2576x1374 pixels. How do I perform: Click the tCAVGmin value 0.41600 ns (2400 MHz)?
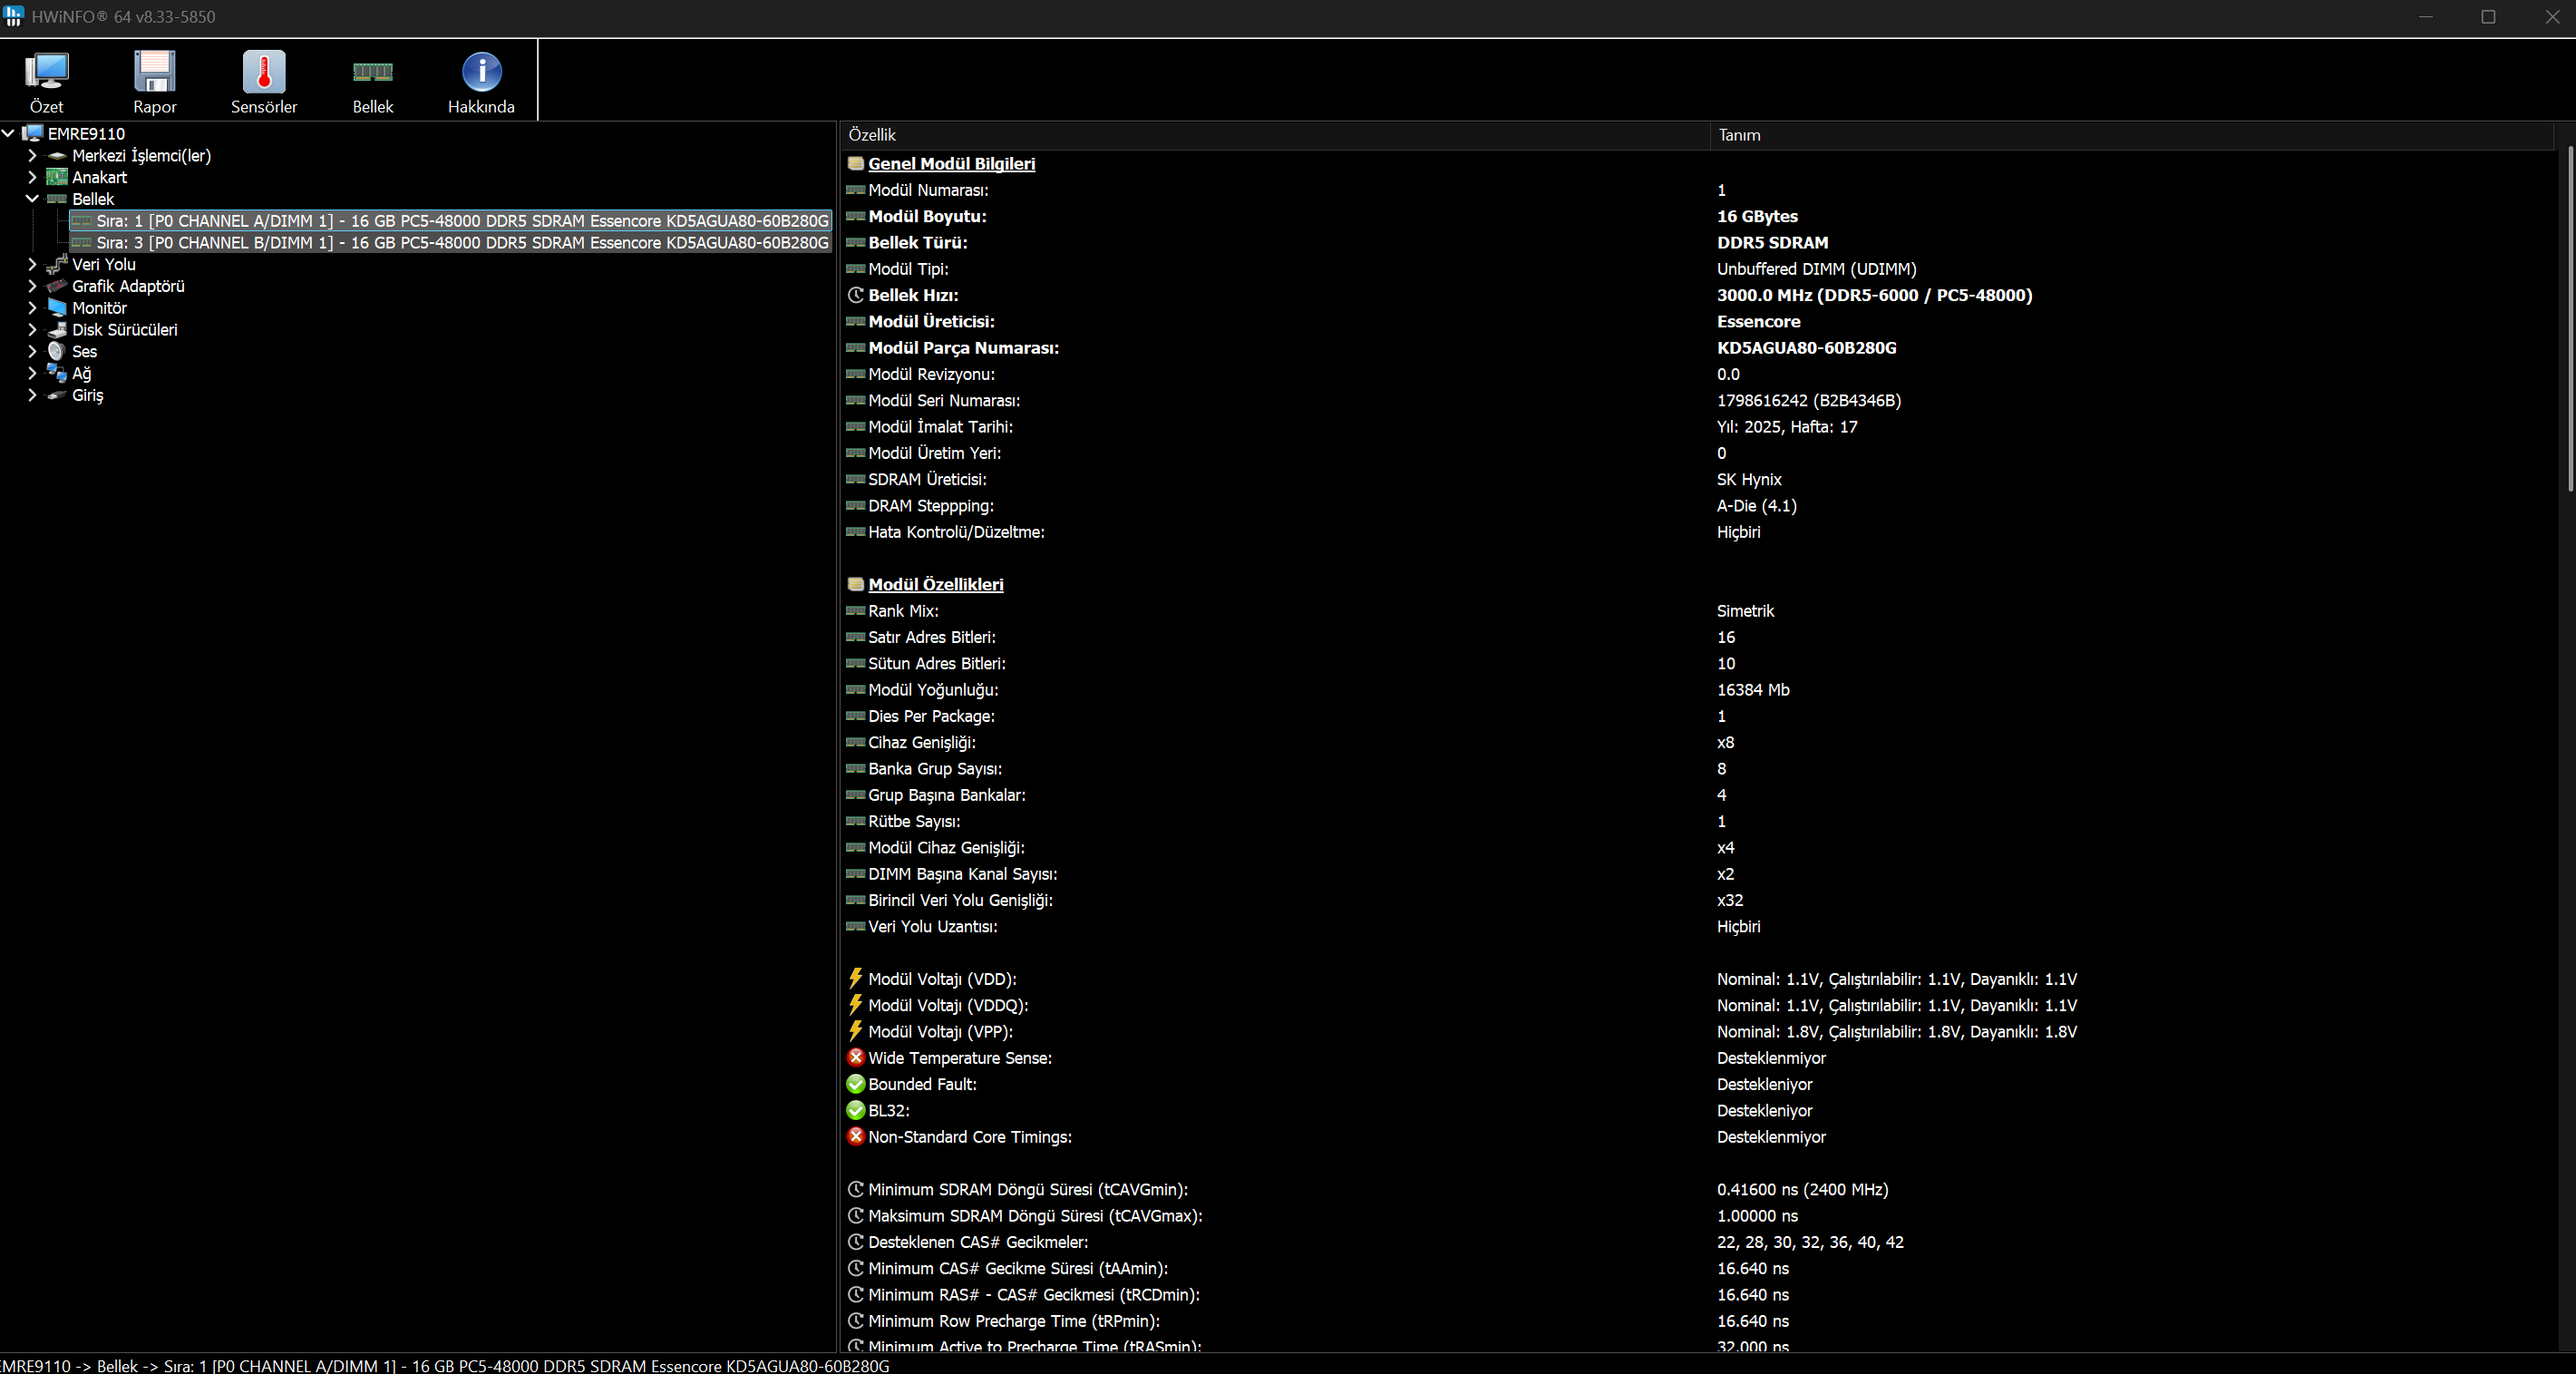[1802, 1190]
